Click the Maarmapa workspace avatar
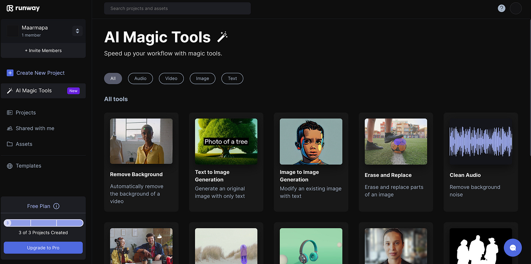Screen dimensions: 531x264 [x=13, y=31]
